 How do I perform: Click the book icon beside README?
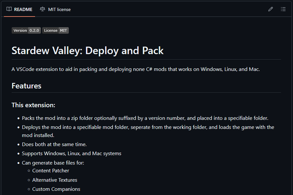pos(9,9)
